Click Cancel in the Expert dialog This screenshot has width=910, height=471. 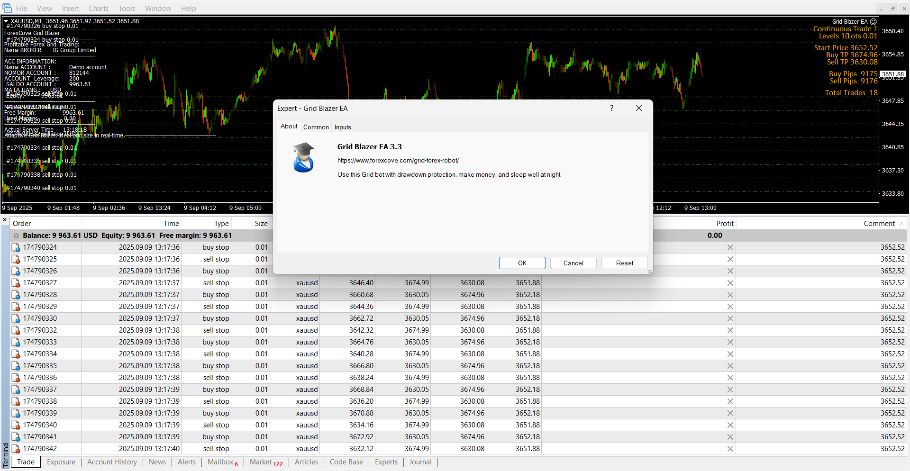573,263
